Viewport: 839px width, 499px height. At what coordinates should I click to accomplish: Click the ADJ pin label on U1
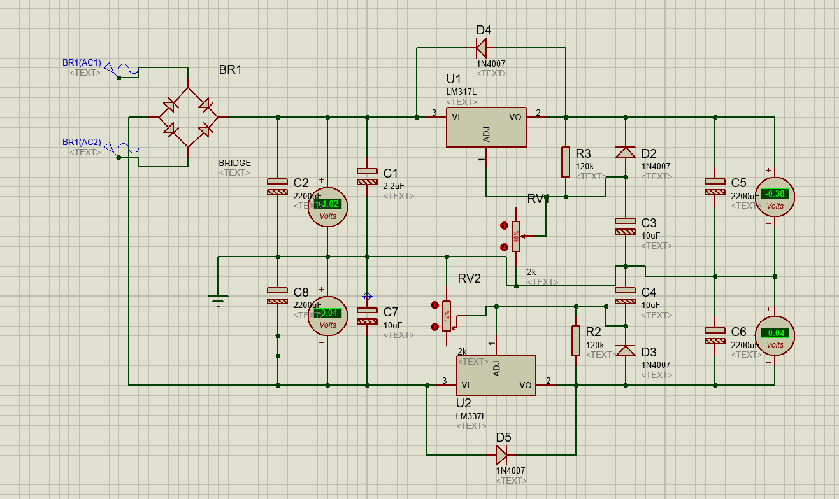[x=487, y=134]
